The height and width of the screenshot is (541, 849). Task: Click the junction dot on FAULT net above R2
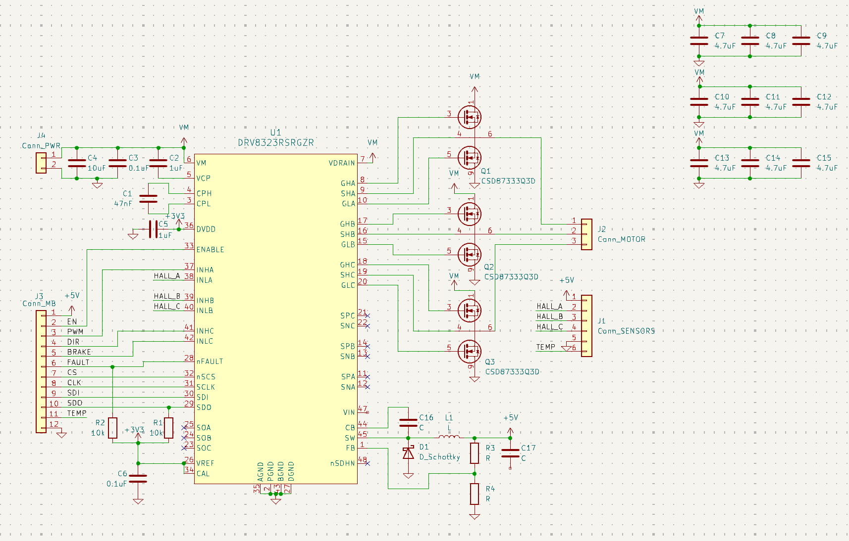pos(113,367)
